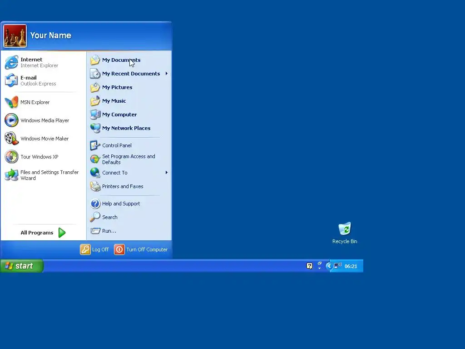Click the Connect To globe icon

95,173
